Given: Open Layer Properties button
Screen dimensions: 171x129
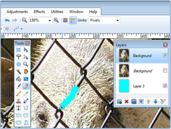Looking at the screenshot, I should click(163, 101).
